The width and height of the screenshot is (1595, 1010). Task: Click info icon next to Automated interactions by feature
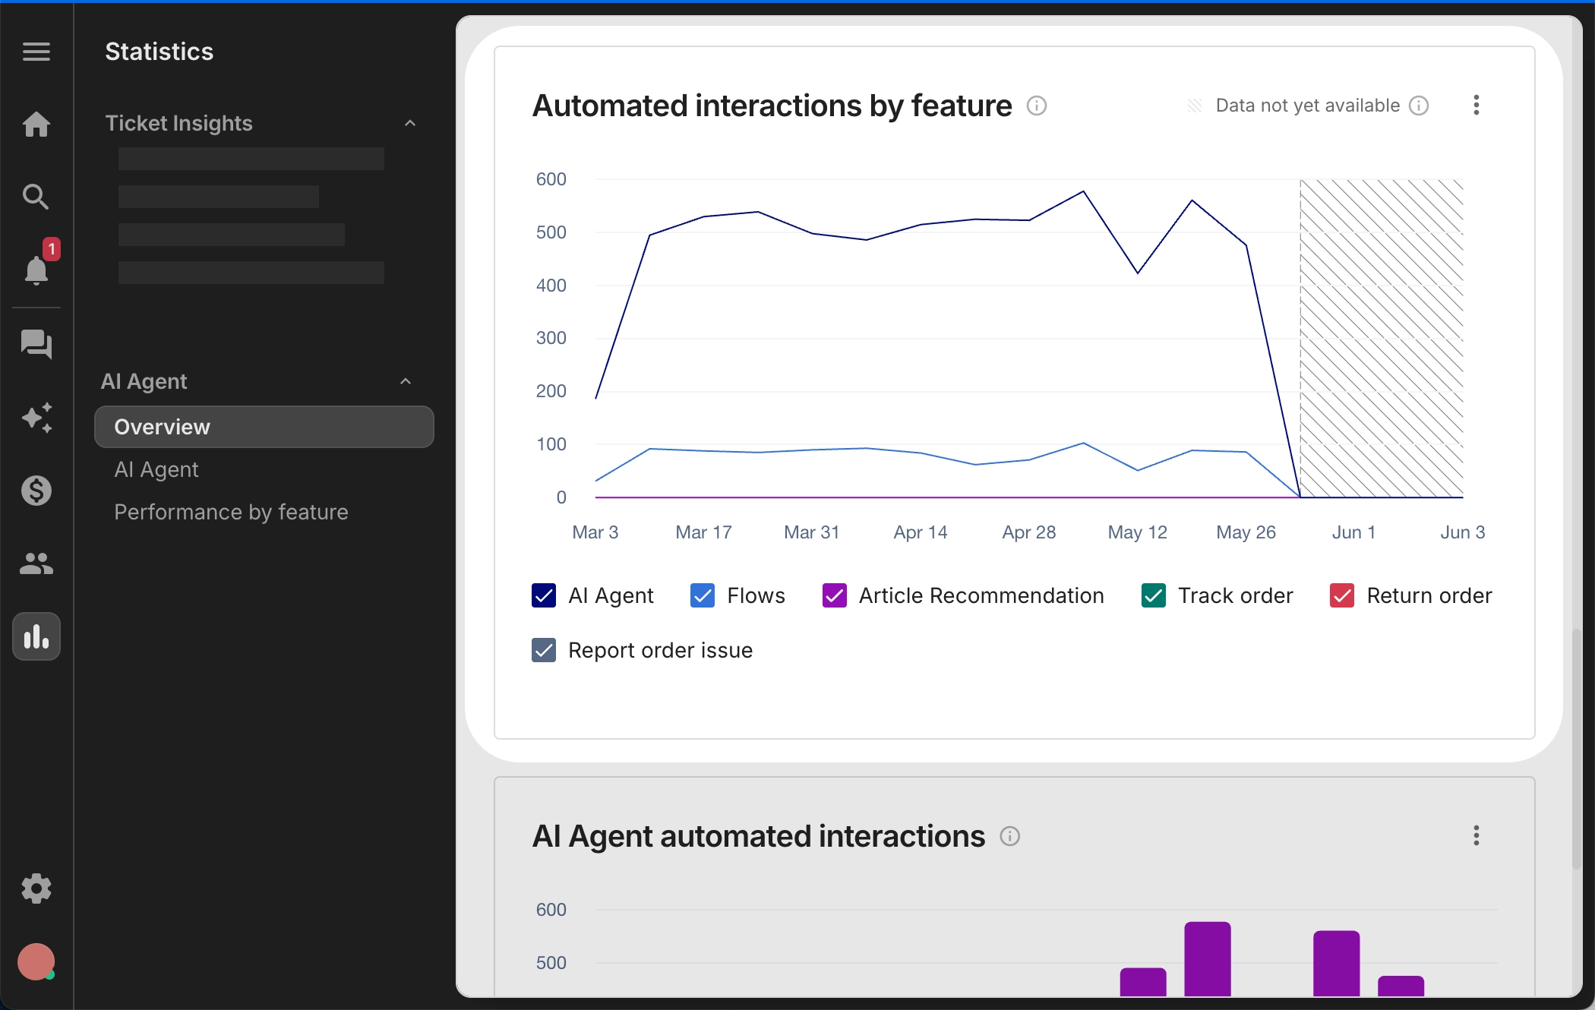tap(1037, 106)
